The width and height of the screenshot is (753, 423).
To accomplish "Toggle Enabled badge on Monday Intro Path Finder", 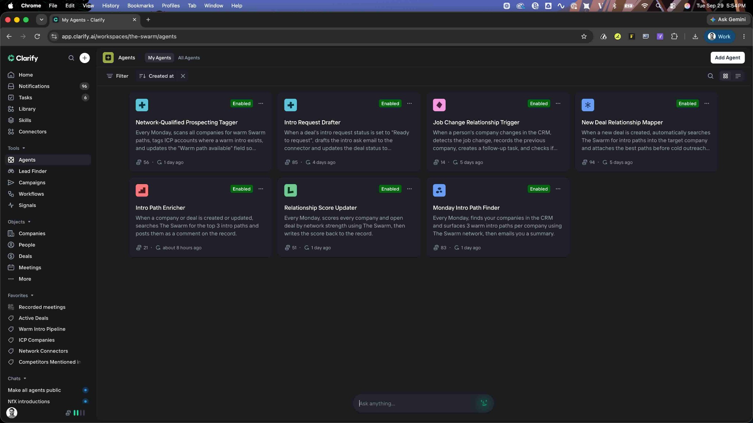I will (539, 189).
